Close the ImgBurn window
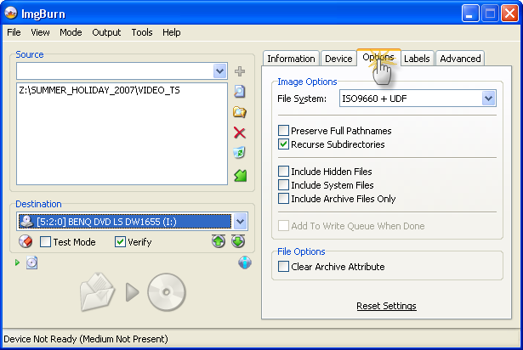This screenshot has height=350, width=523. (x=509, y=14)
